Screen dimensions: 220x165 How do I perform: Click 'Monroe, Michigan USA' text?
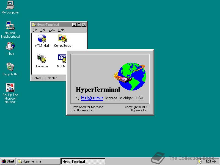124,98
